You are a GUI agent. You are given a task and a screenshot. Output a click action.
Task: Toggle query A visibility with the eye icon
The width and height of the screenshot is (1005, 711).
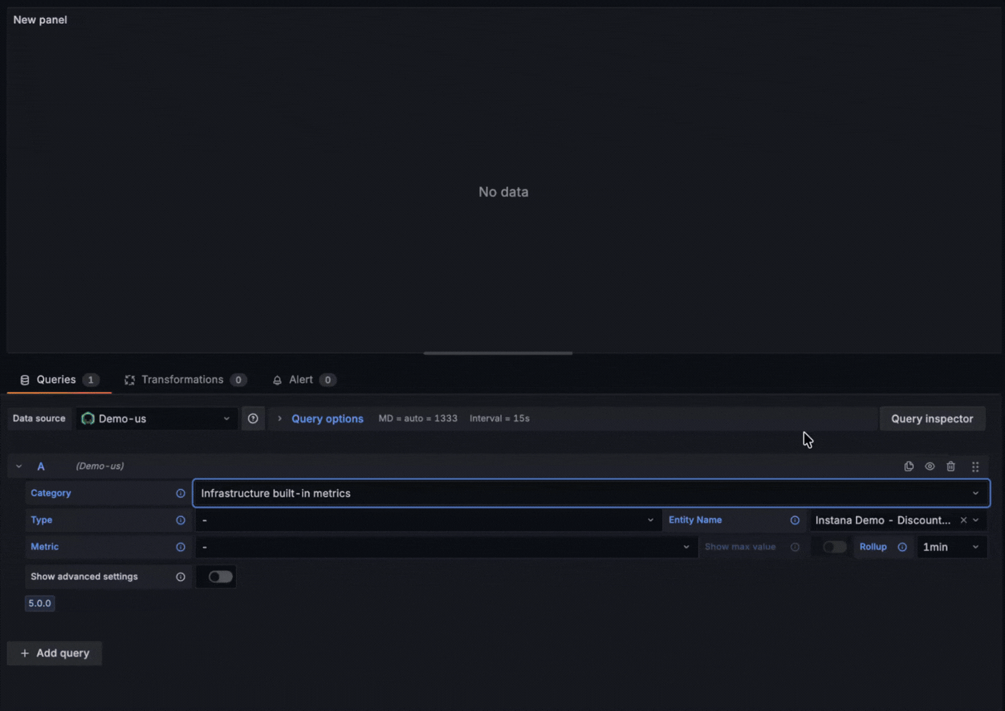click(x=930, y=466)
